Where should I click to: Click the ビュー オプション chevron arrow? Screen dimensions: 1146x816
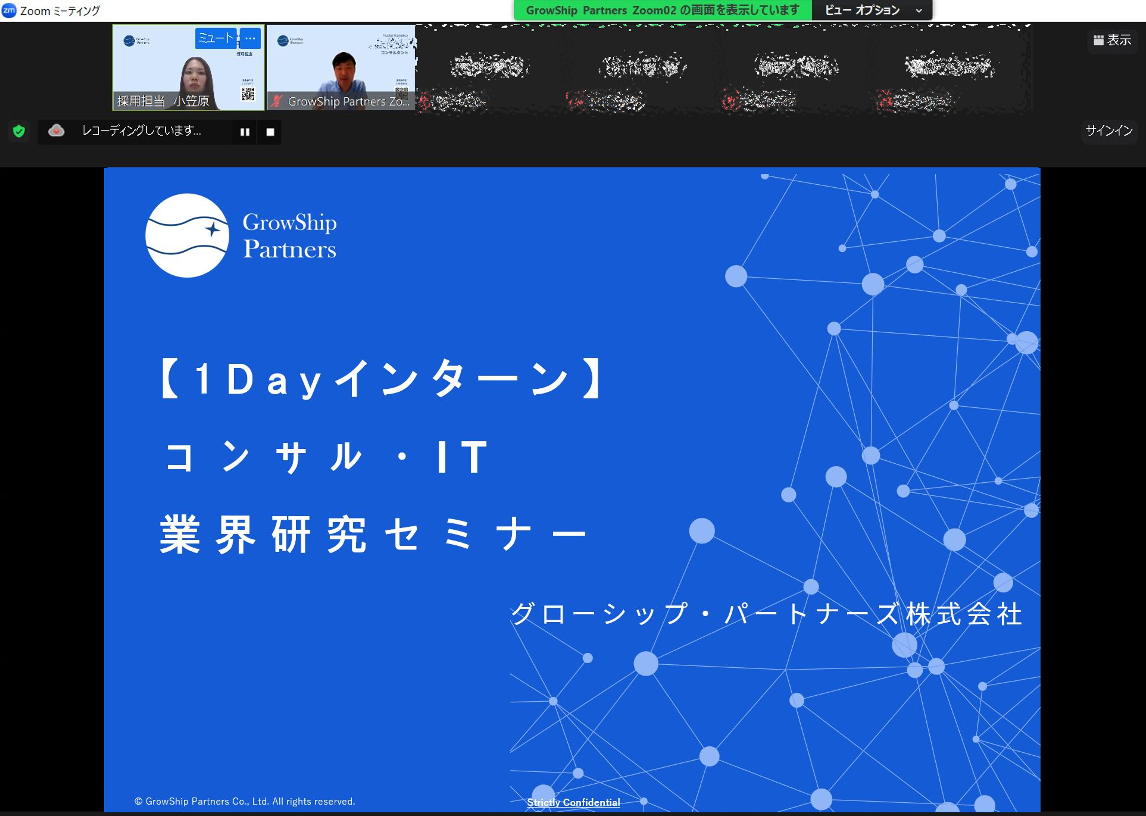click(919, 11)
